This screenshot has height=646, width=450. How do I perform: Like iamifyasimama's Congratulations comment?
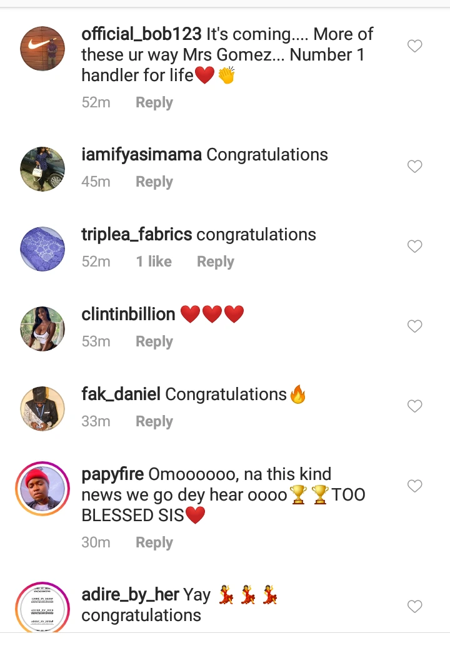click(415, 167)
